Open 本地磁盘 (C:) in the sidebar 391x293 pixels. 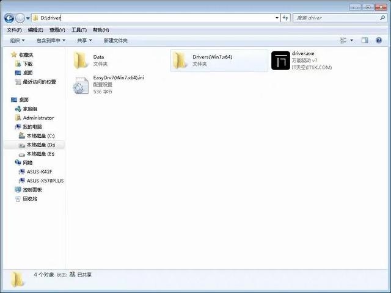tap(41, 136)
